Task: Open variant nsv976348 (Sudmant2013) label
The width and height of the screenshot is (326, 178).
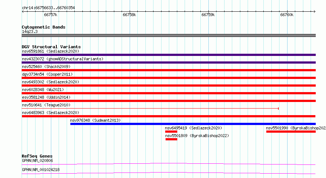Action: [95, 120]
